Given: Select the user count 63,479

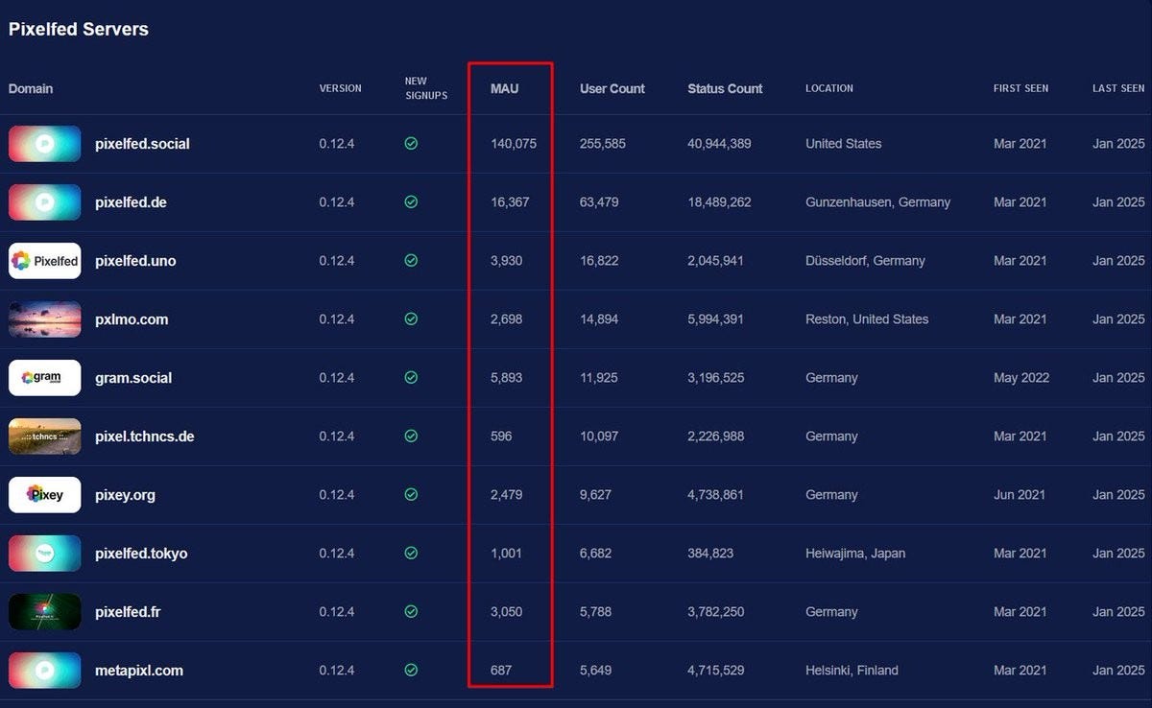Looking at the screenshot, I should [x=599, y=202].
